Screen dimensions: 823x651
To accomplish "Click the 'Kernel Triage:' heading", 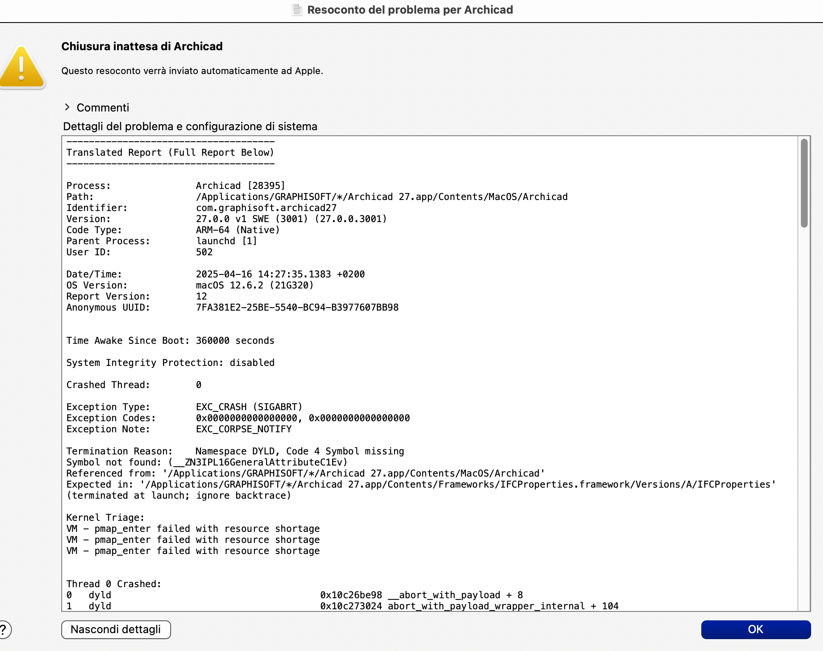I will click(x=105, y=517).
